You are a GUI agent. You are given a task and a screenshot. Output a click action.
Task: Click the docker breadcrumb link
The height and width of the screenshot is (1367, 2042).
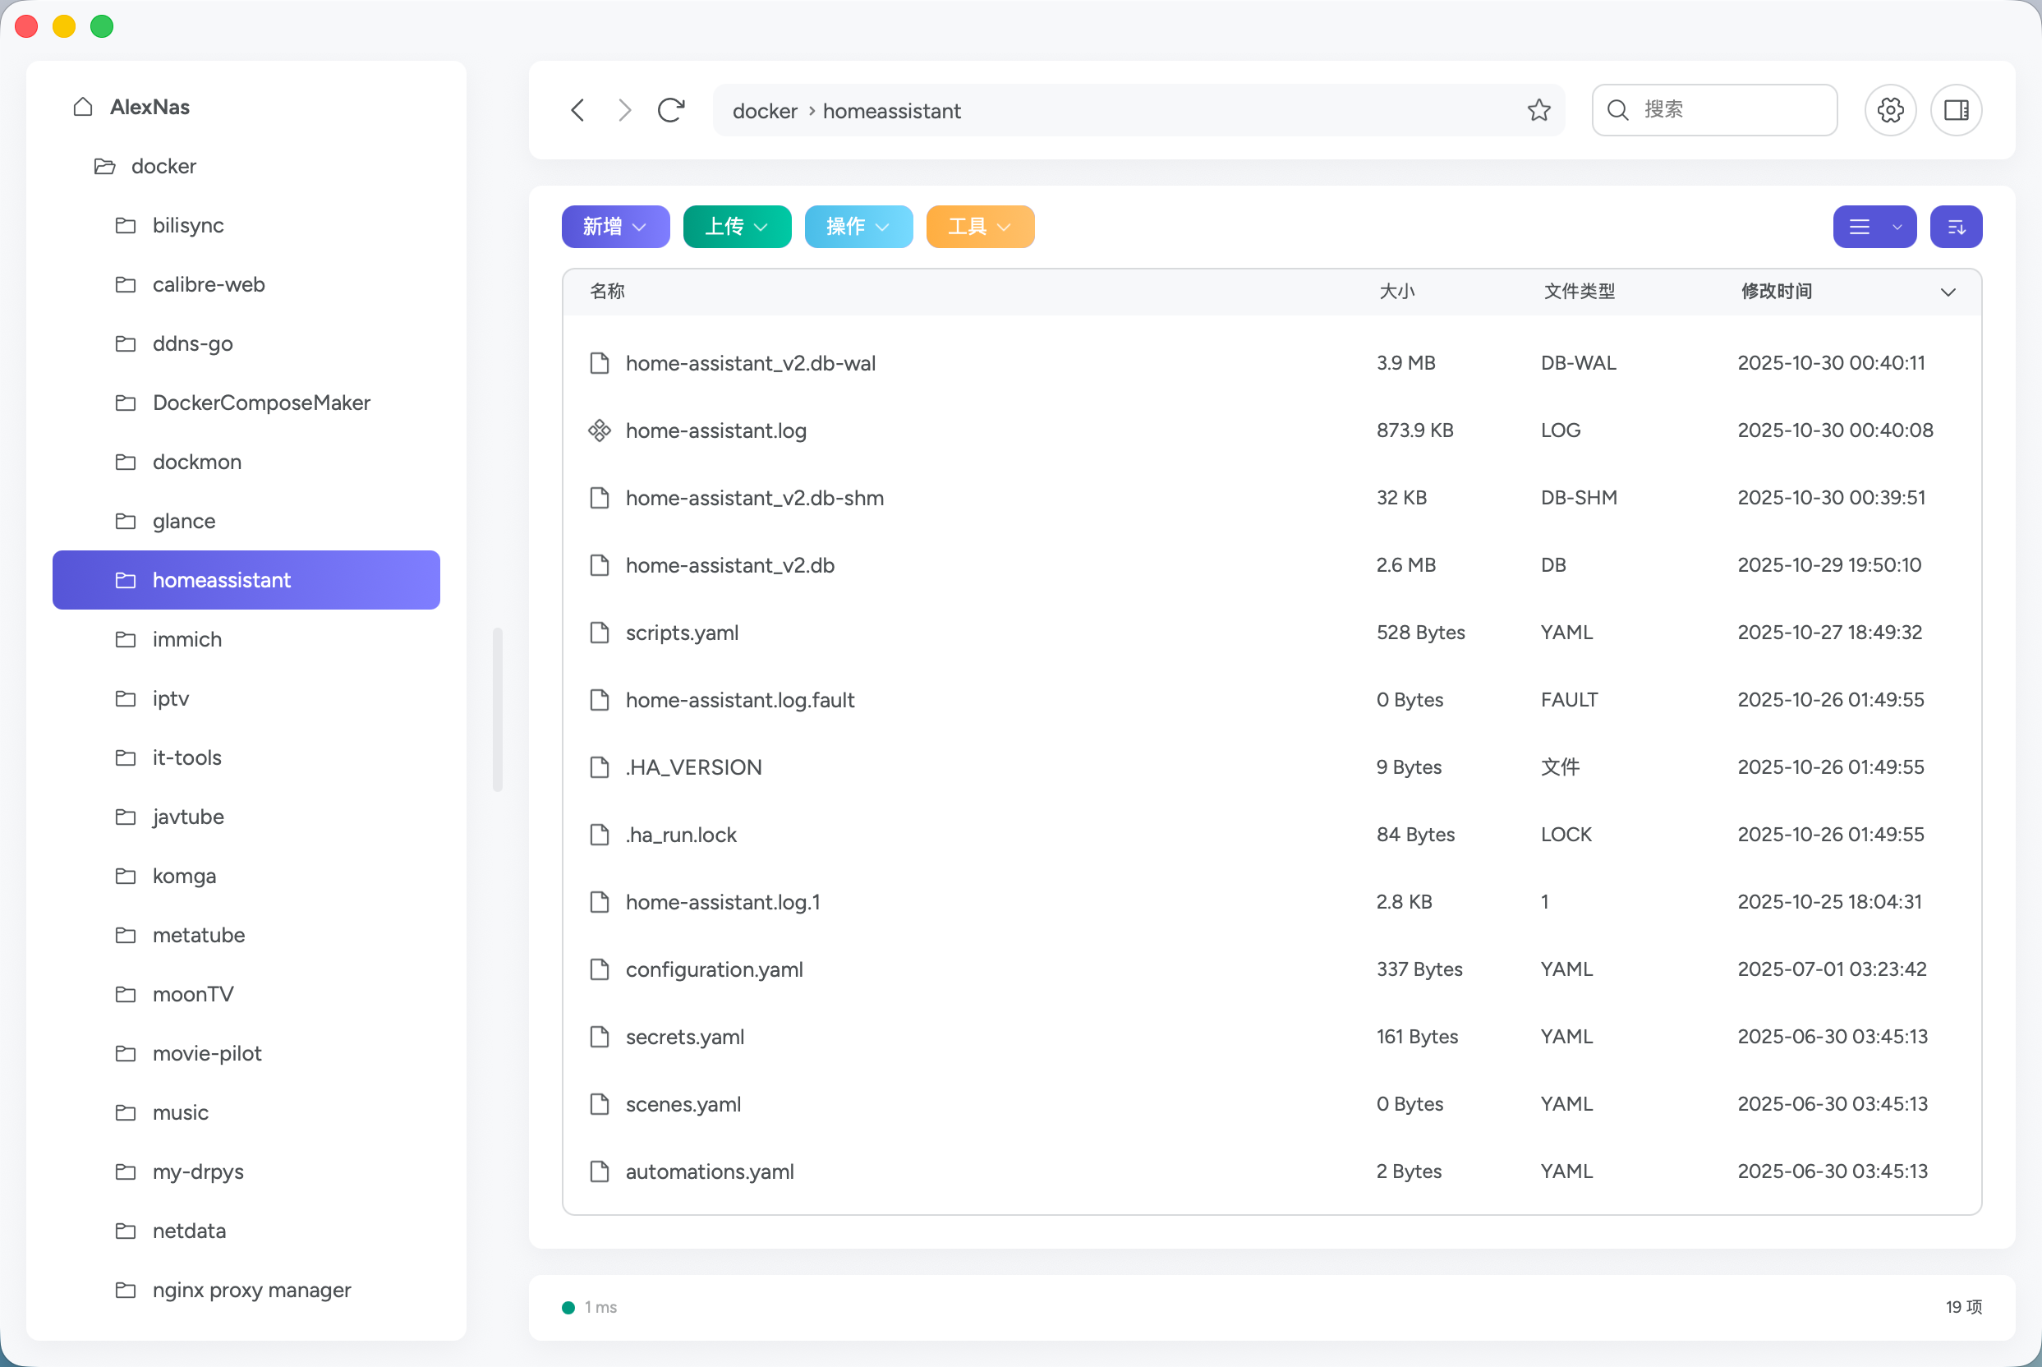[x=765, y=111]
